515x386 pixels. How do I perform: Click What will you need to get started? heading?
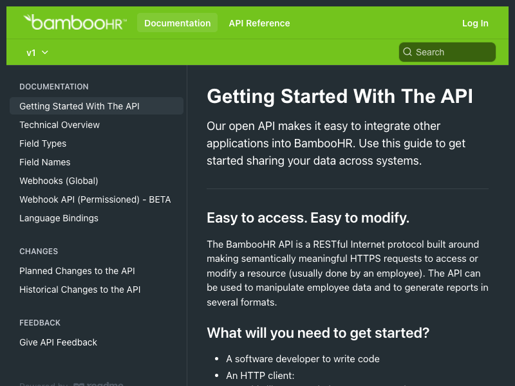pos(318,333)
